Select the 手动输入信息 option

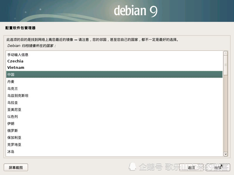(x=114, y=55)
